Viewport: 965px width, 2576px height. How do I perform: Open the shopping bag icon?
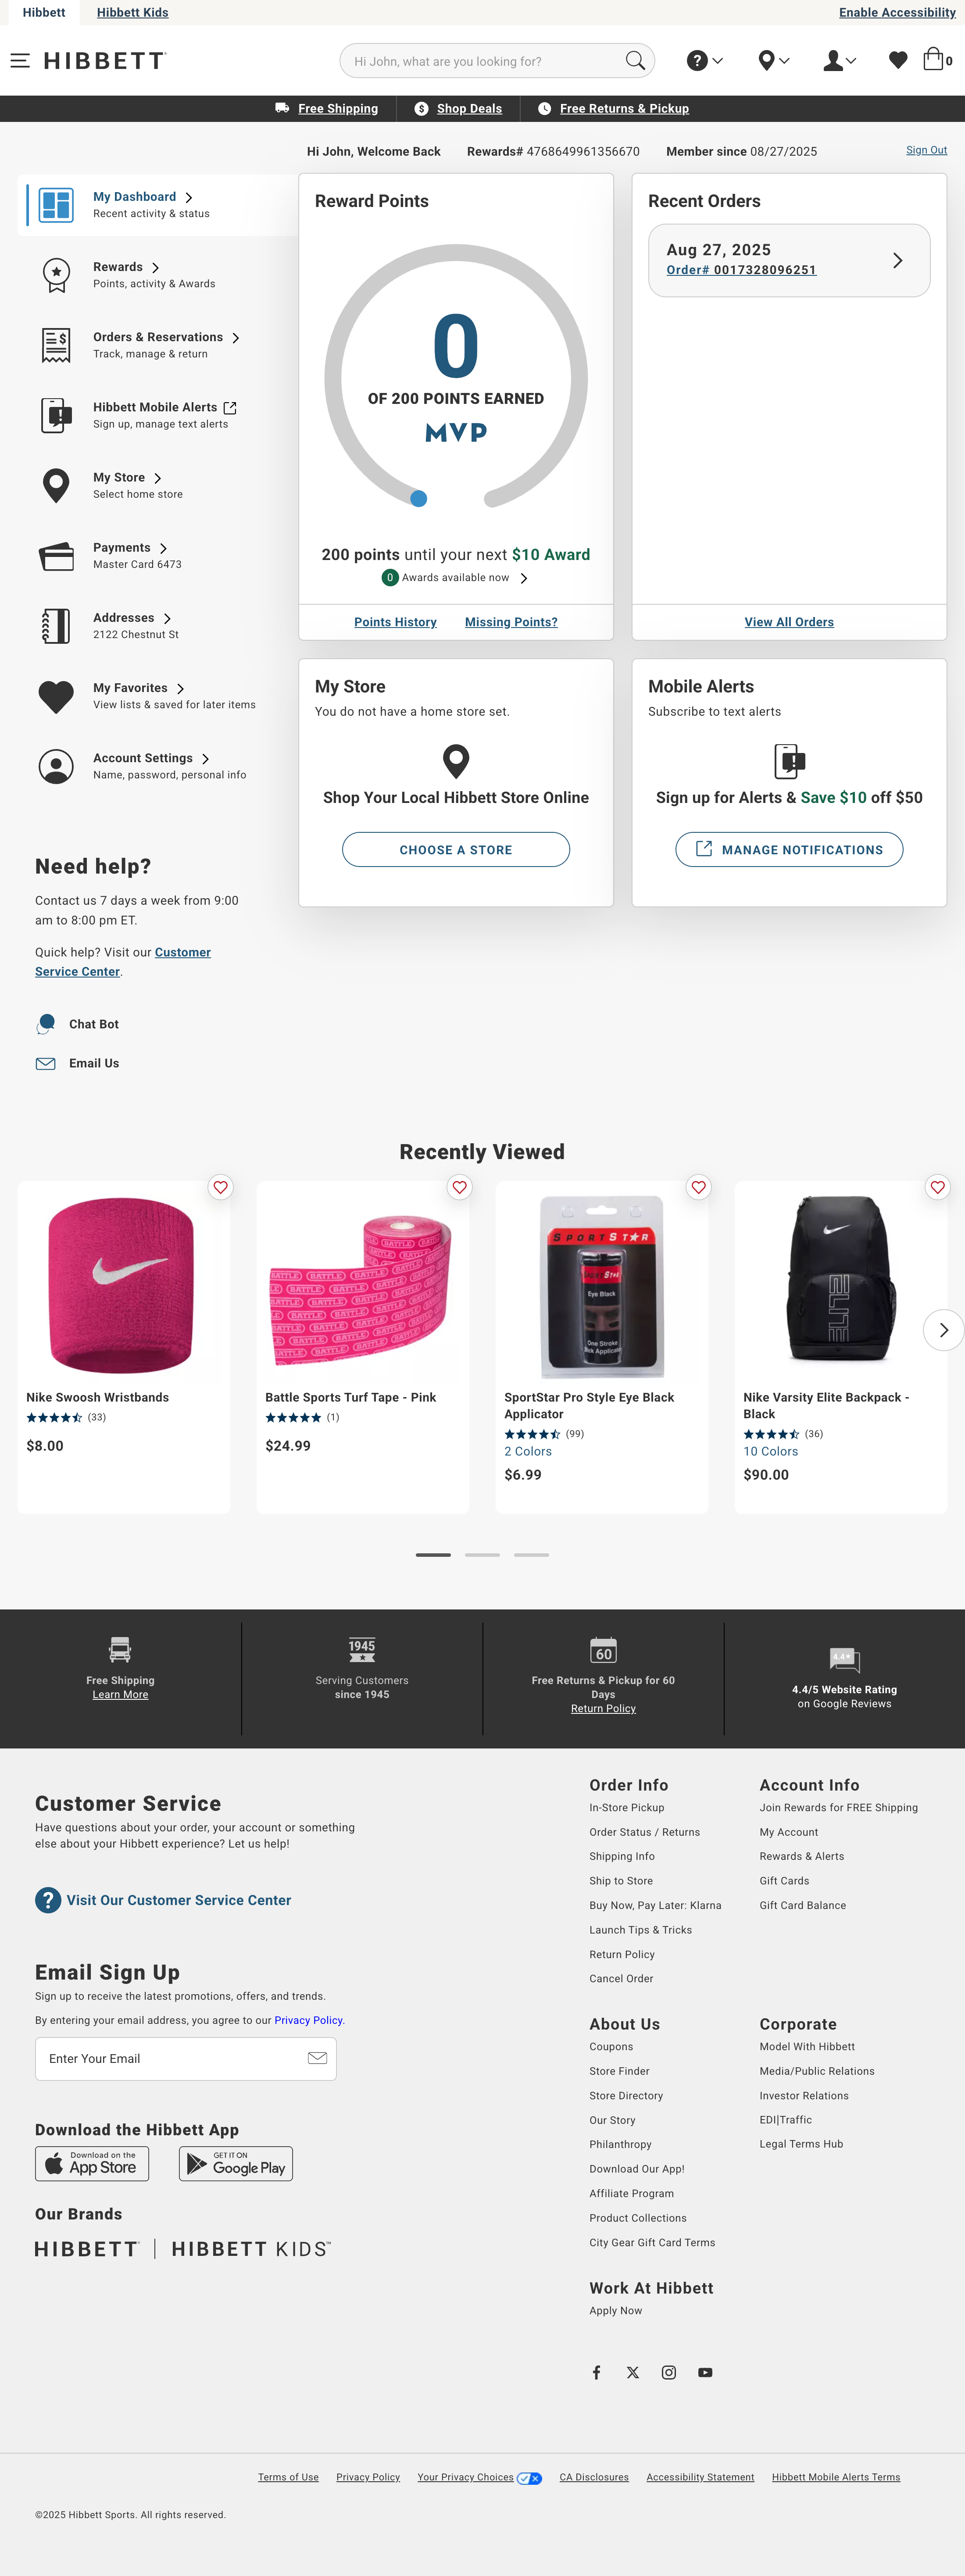pyautogui.click(x=933, y=60)
